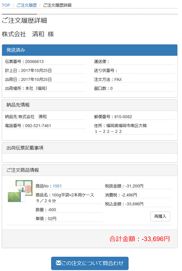Click the 電話番号 092-521-7461 text

click(28, 126)
